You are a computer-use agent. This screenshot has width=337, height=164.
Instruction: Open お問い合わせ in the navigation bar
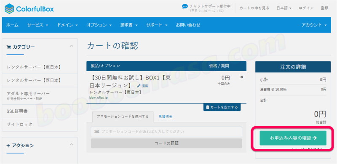(188, 25)
